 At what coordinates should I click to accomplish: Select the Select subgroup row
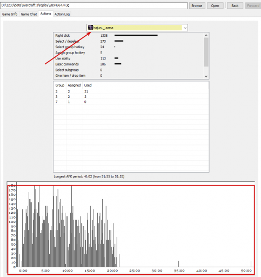pos(129,70)
